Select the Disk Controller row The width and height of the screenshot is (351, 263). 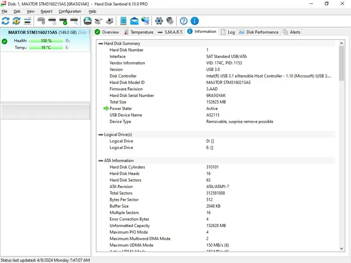pos(216,76)
